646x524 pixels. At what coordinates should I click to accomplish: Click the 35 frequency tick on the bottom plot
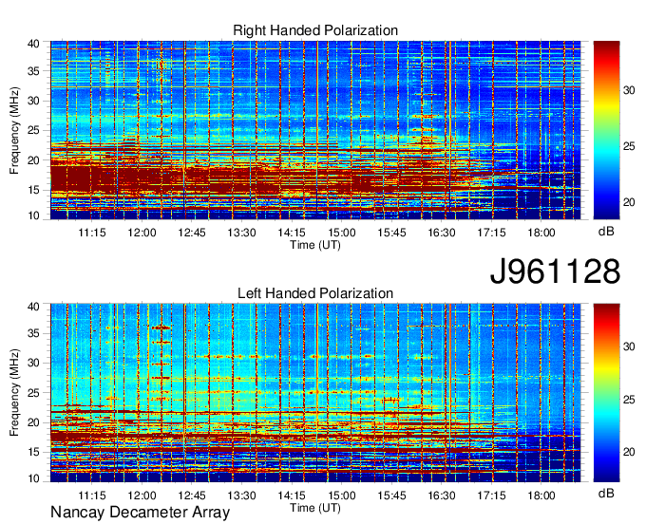click(33, 333)
